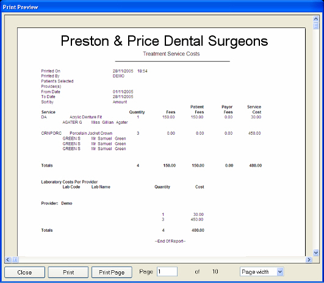Click the Laboratory Costs Per Provider heading

point(69,182)
